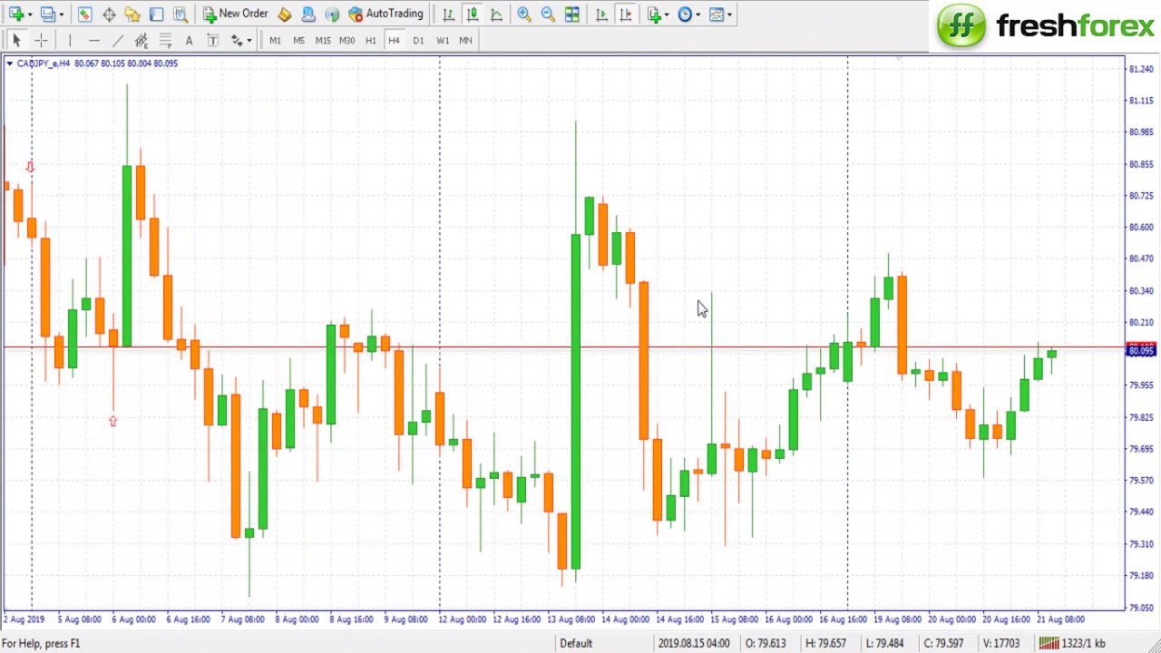
Task: Switch to M30 timeframe
Action: 346,40
